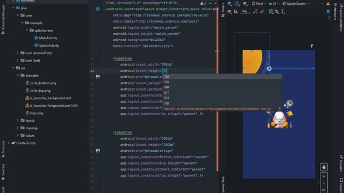The width and height of the screenshot is (344, 193).
Task: Select circle_bottom.png in drawable
Action: coord(41,83)
